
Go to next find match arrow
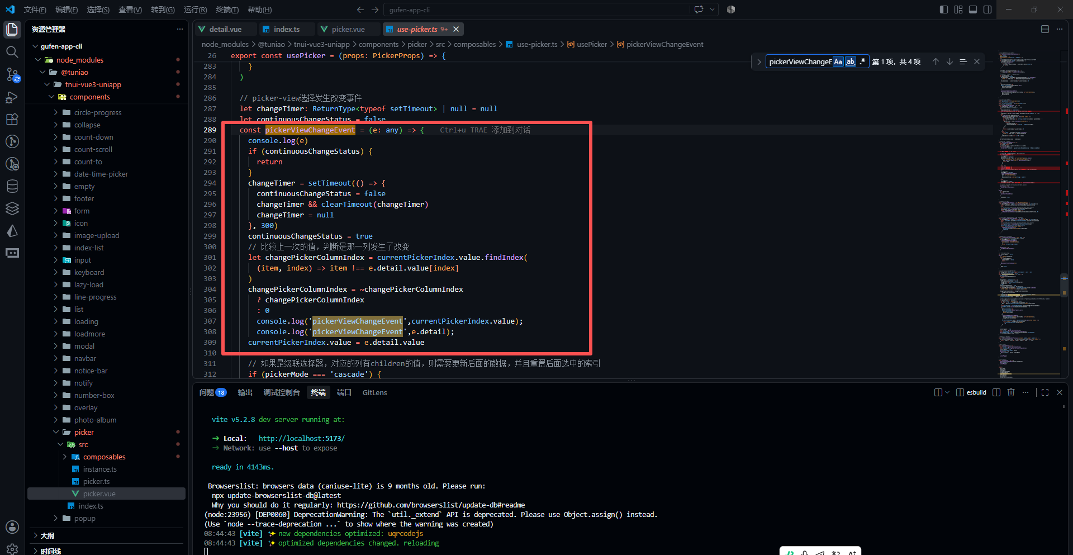949,61
